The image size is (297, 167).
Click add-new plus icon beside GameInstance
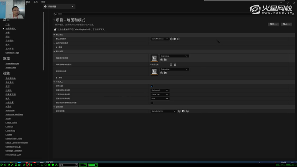click(187, 111)
